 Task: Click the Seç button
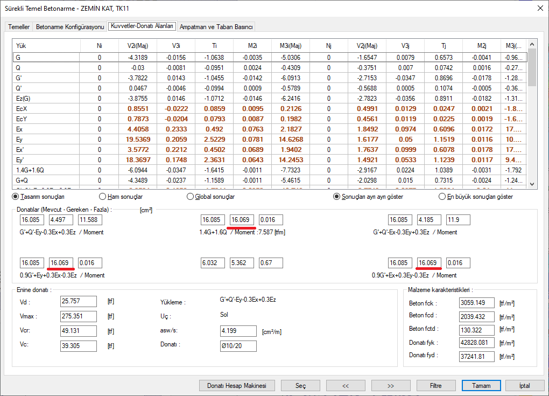click(x=300, y=385)
